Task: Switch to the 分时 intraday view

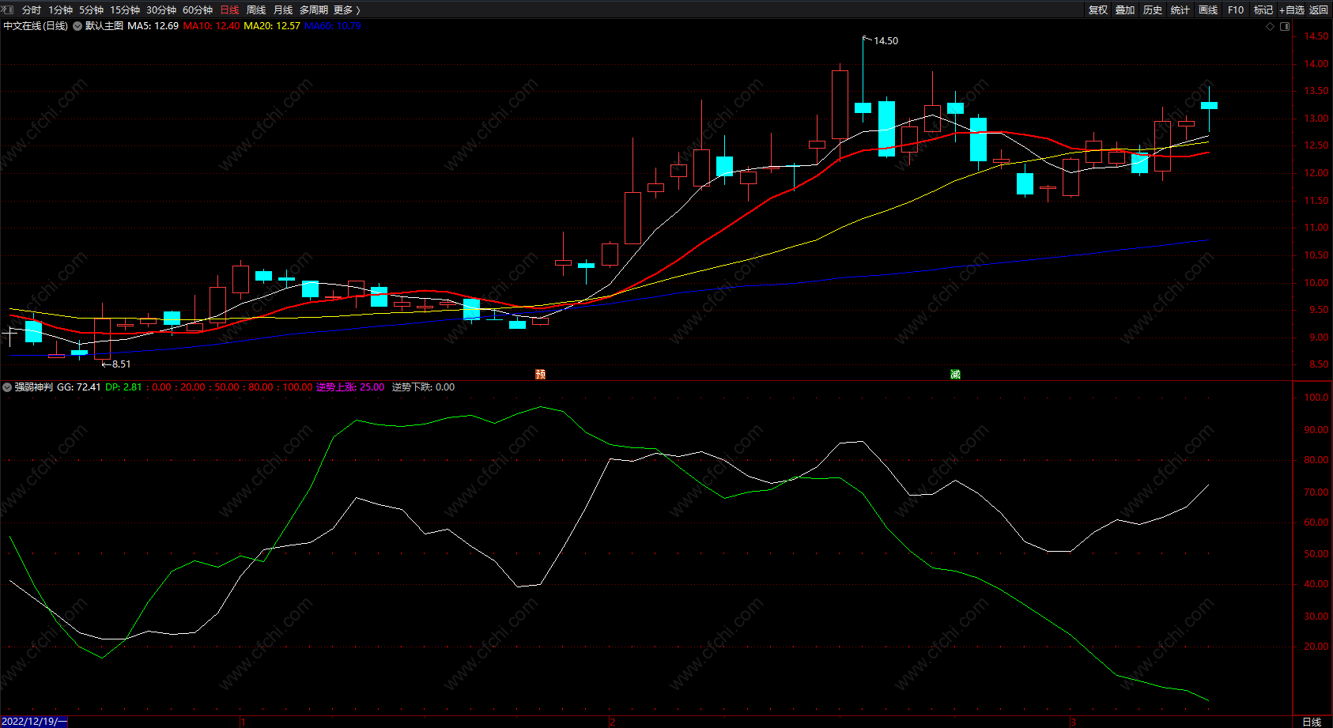Action: pyautogui.click(x=32, y=10)
